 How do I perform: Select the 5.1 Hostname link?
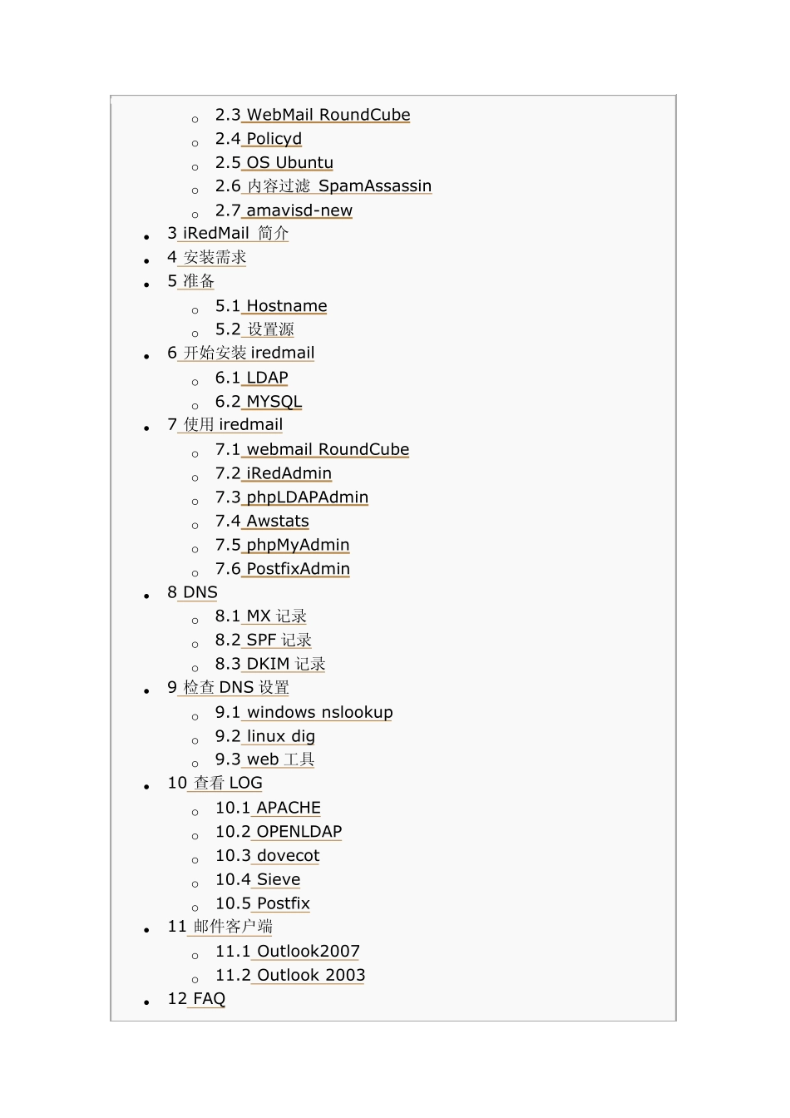click(271, 306)
